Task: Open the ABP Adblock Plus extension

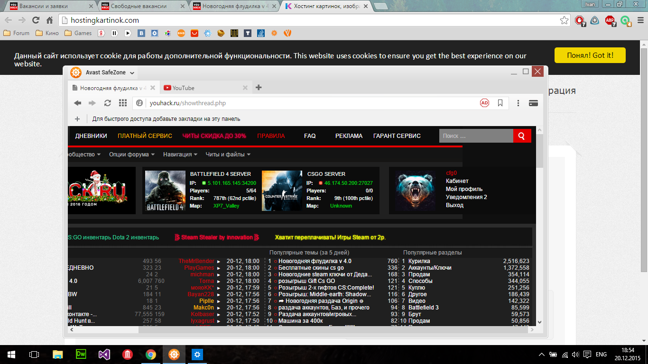Action: (610, 20)
